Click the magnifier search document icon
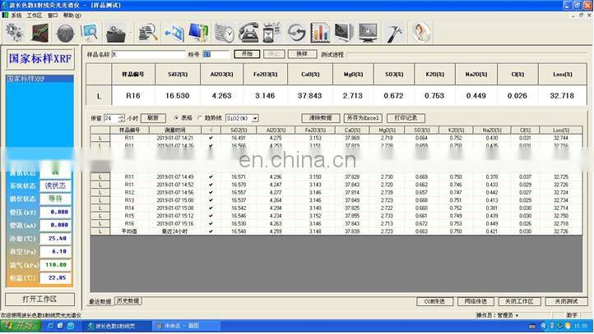Image resolution: width=594 pixels, height=334 pixels. coord(148,34)
